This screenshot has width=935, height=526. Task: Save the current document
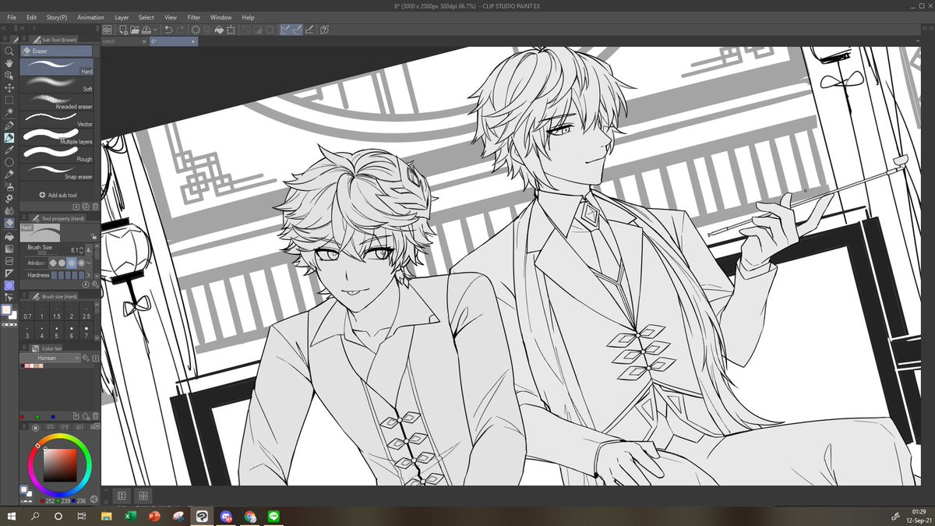coord(146,30)
